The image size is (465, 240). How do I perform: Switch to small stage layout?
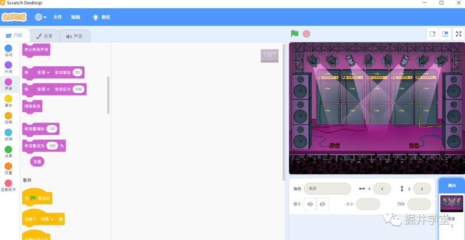pos(433,34)
